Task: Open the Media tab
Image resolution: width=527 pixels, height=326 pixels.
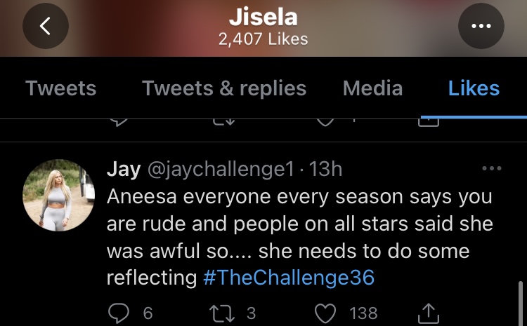Action: pos(372,88)
